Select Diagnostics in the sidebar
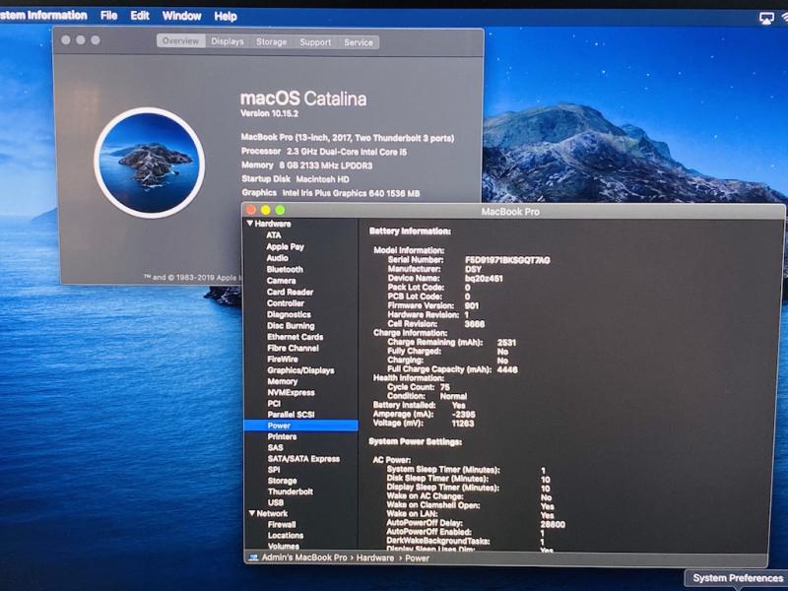 289,314
